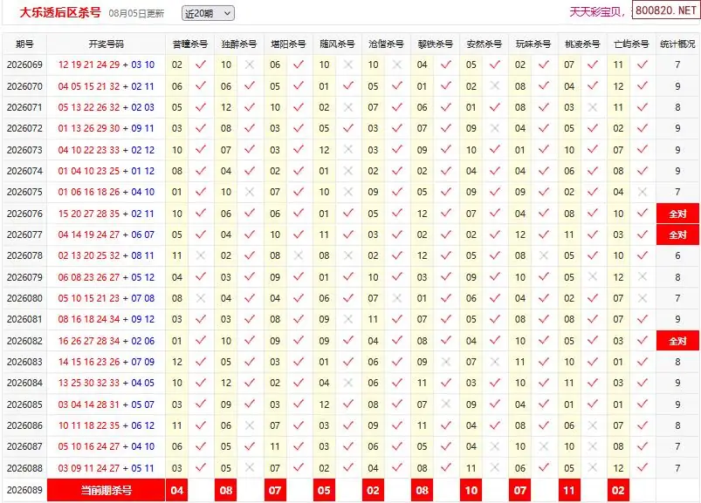The width and height of the screenshot is (701, 503).
Task: Click the 全对 badge in row 2026076
Action: (677, 214)
